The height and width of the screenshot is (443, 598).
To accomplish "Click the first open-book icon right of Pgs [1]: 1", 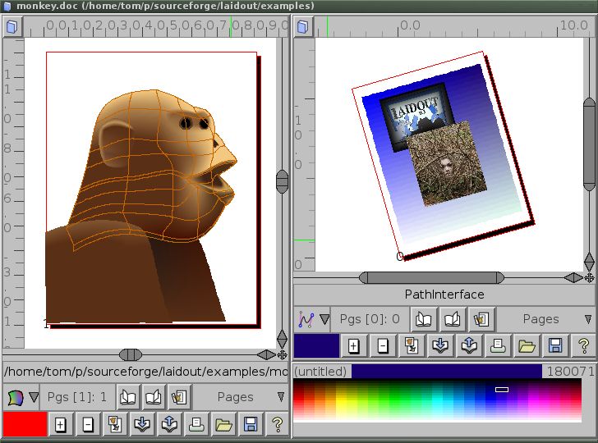I will coord(128,397).
